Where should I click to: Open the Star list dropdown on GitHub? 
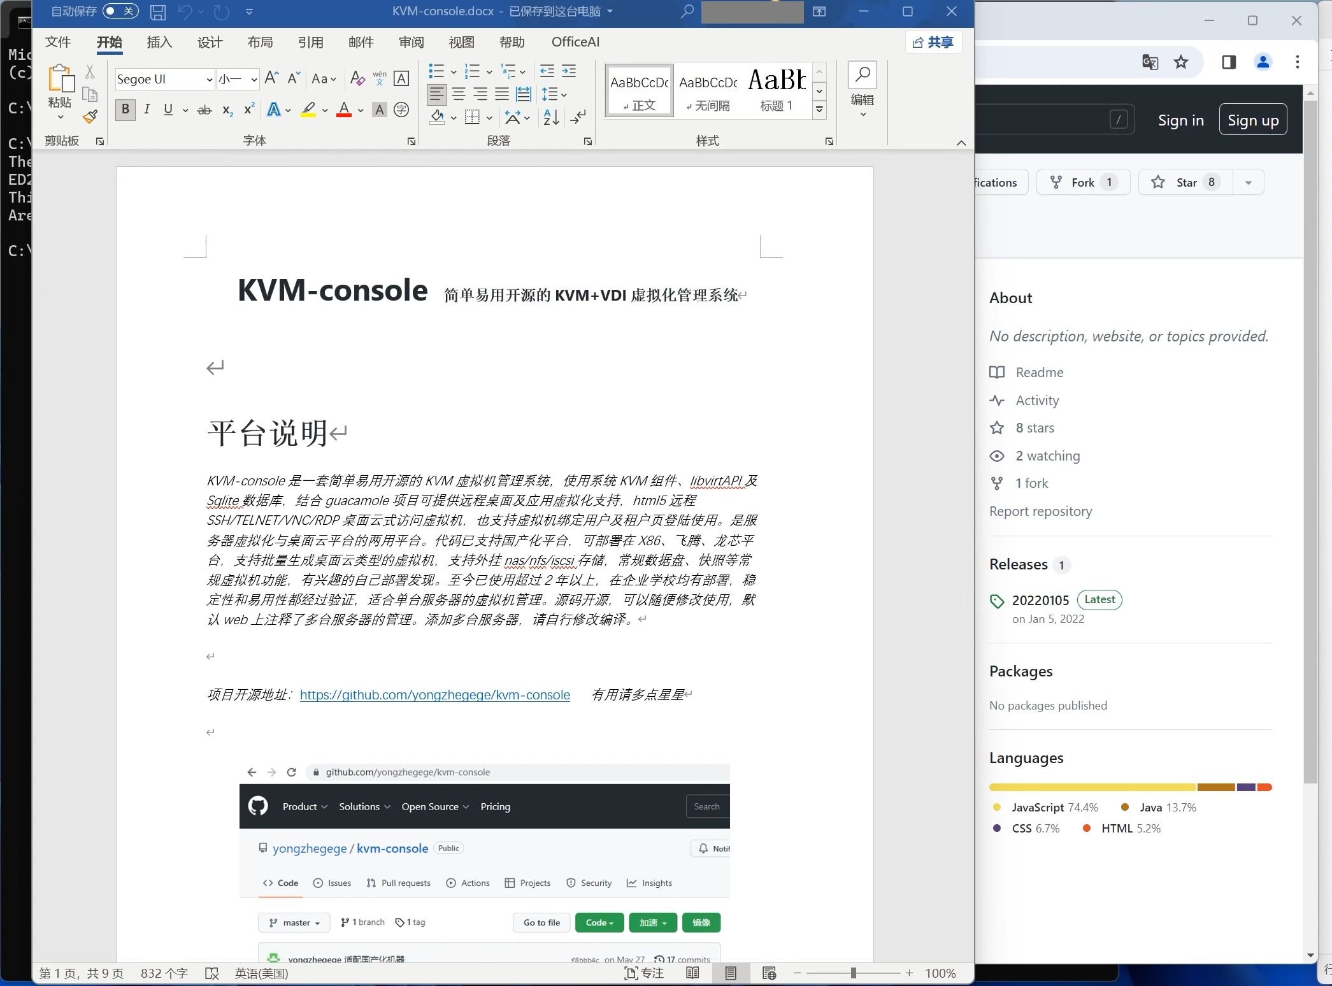coord(1249,183)
